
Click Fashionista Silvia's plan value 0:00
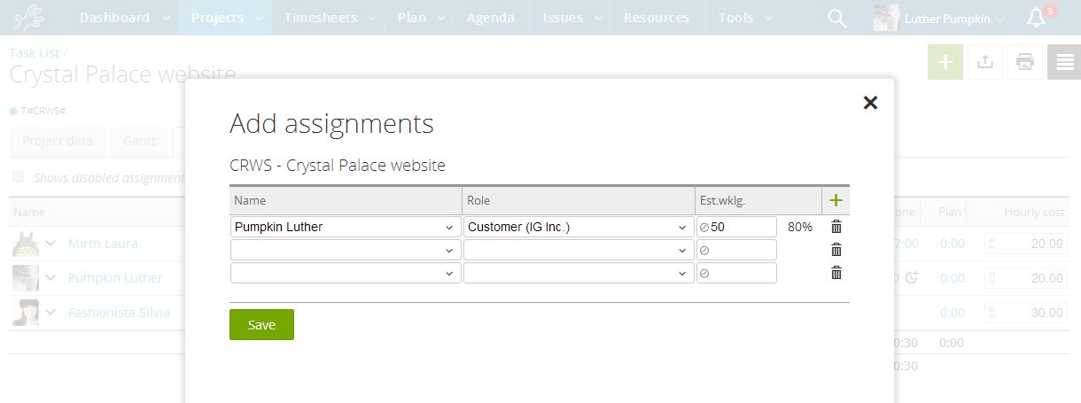(952, 313)
